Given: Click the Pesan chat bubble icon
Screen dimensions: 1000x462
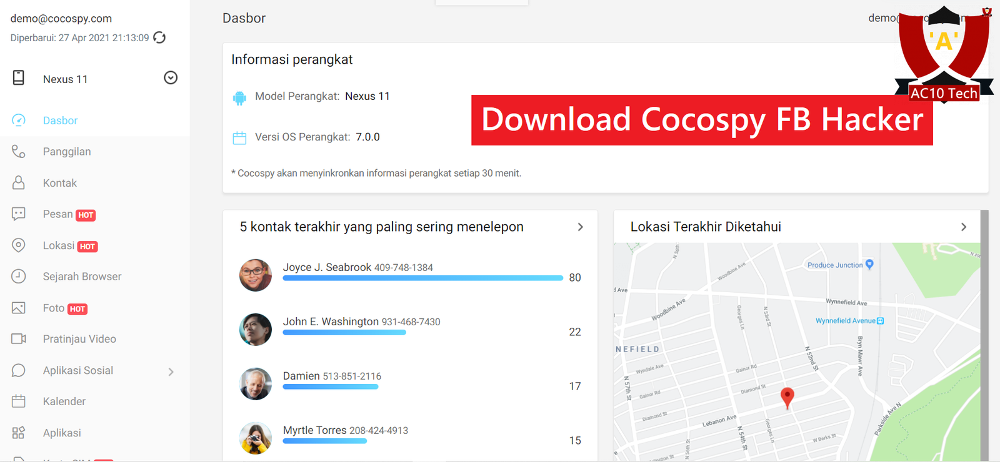Looking at the screenshot, I should click(x=19, y=214).
